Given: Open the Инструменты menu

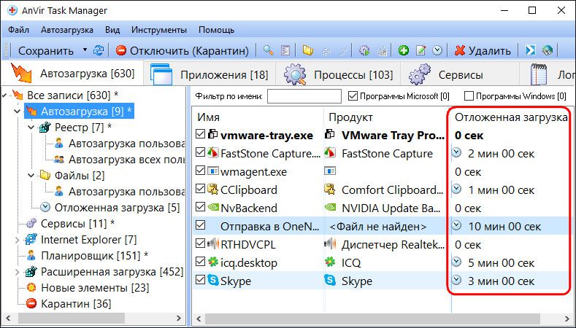Looking at the screenshot, I should click(x=159, y=30).
